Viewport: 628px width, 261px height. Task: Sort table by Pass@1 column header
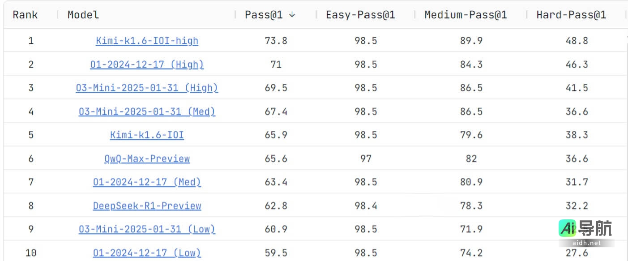pos(264,15)
